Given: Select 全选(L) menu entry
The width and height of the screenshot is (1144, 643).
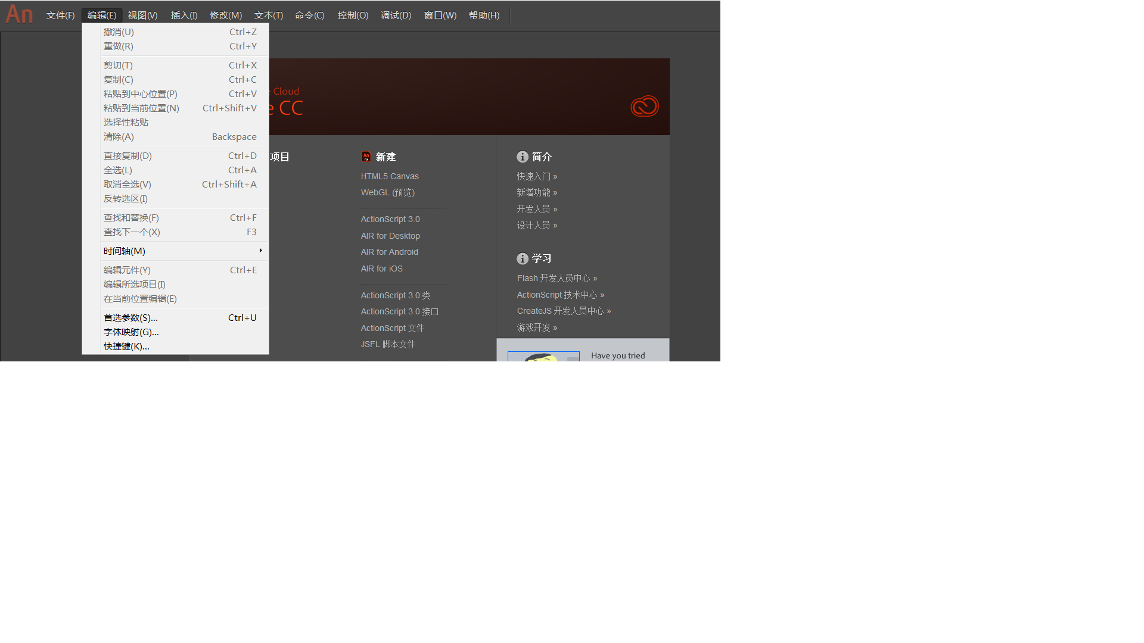Looking at the screenshot, I should tap(175, 170).
